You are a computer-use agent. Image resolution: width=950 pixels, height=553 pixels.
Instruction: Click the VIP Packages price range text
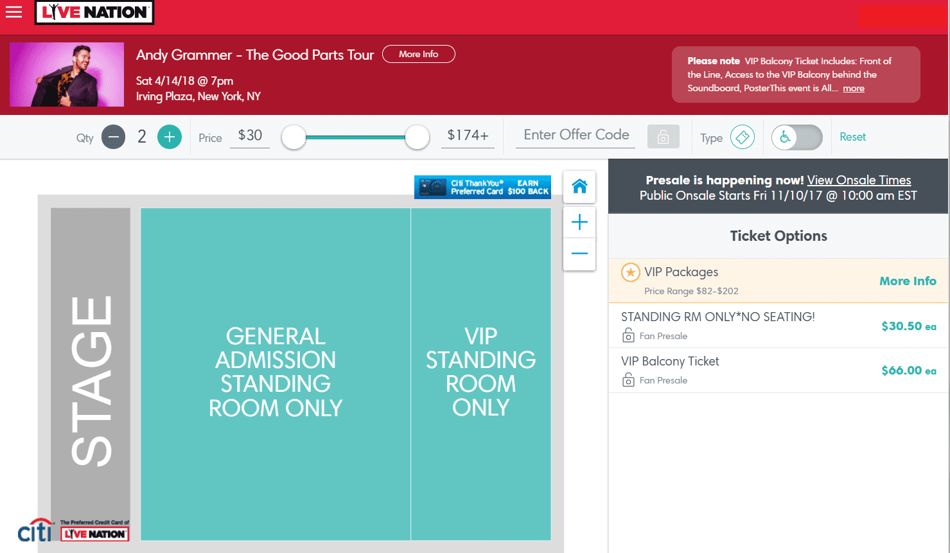691,291
